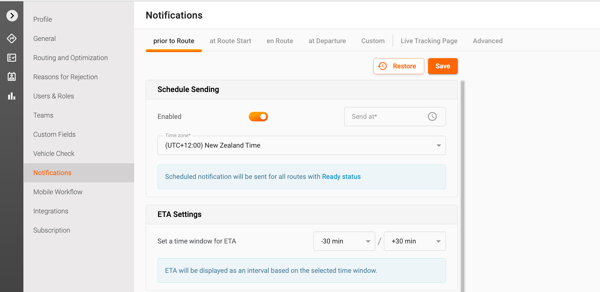The image size is (600, 292).
Task: Switch to the at Route Start tab
Action: click(x=230, y=41)
